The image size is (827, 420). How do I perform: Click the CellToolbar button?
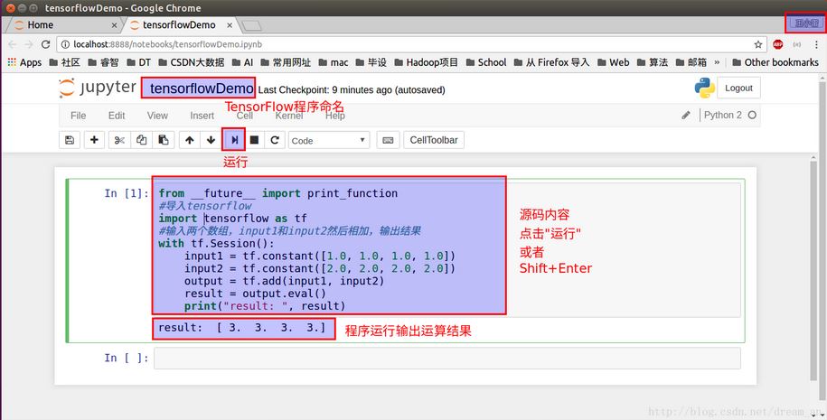coord(434,140)
